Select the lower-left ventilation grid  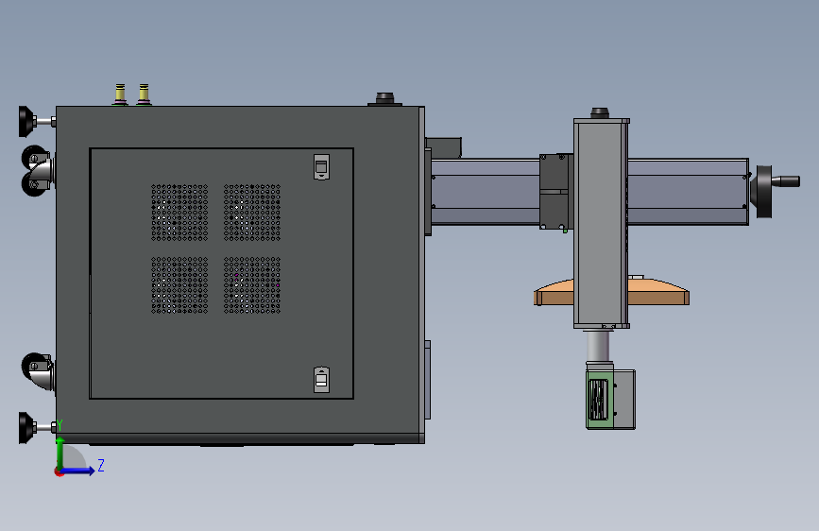pyautogui.click(x=179, y=284)
